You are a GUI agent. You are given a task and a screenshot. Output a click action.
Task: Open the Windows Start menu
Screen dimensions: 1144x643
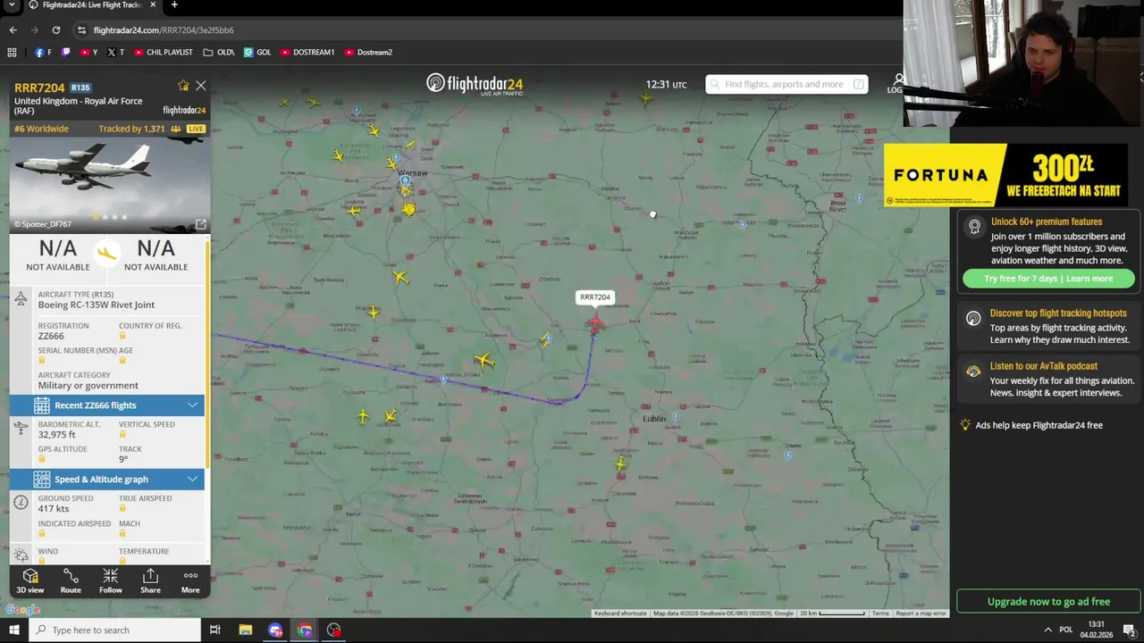coord(13,630)
